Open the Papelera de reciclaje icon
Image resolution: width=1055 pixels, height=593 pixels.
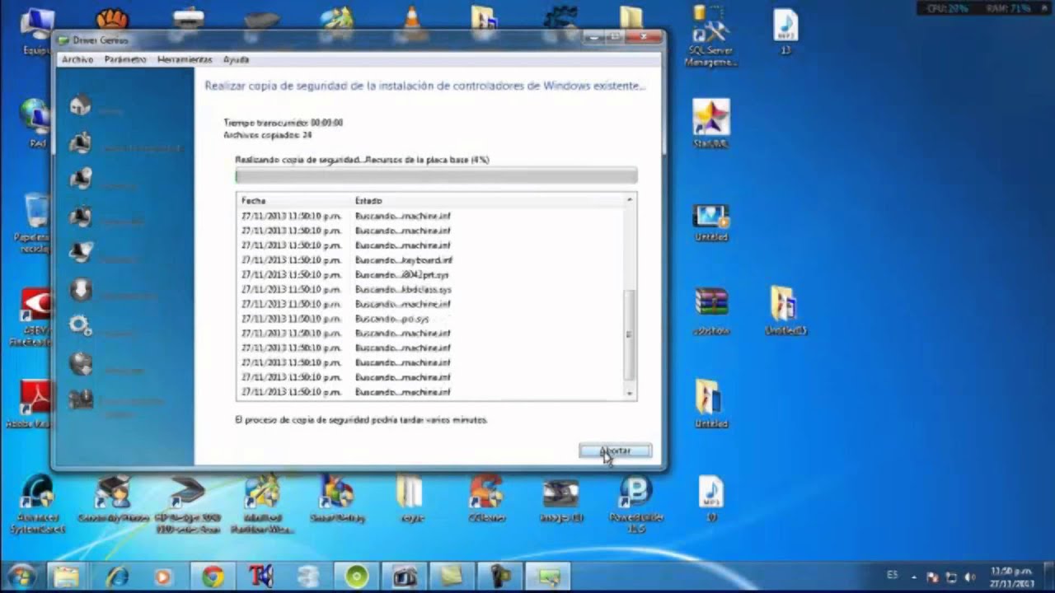tap(35, 222)
